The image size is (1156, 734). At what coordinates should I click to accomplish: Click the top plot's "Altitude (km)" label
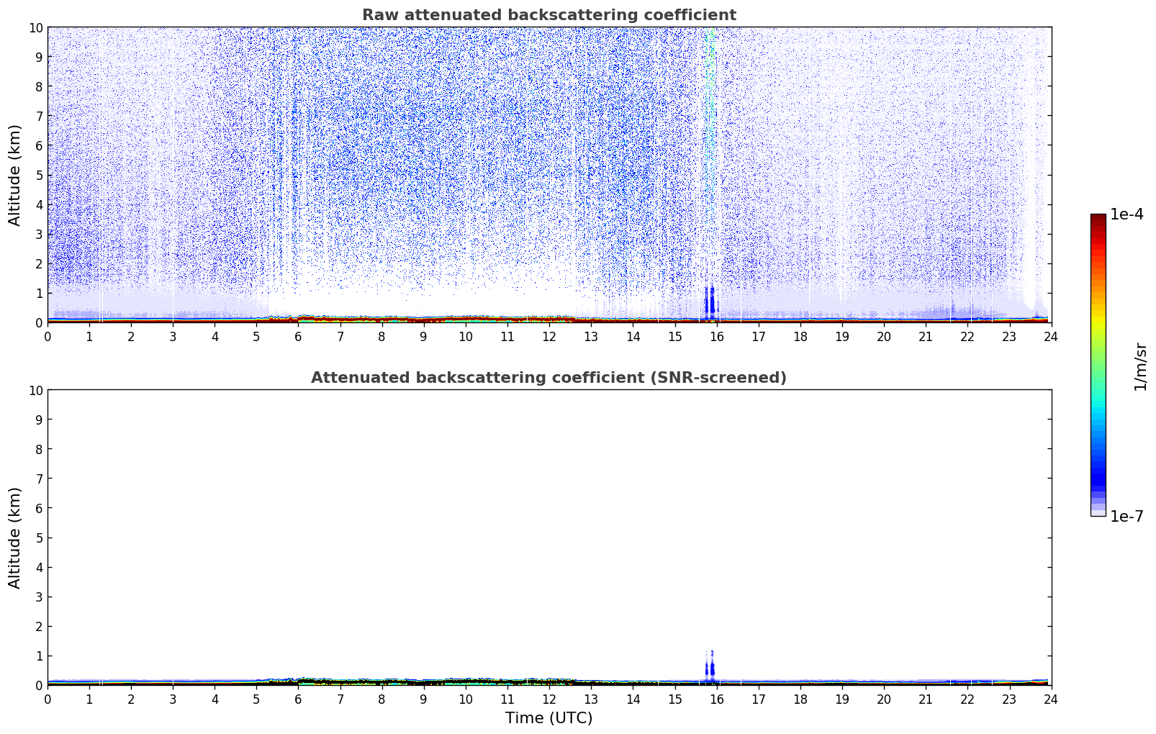click(15, 175)
